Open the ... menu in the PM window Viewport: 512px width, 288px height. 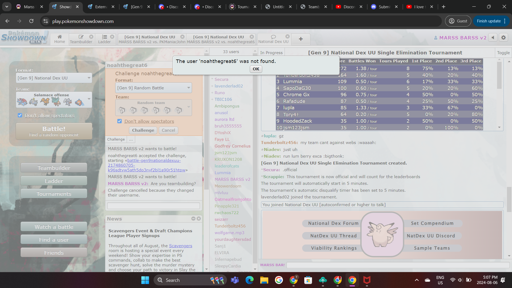click(x=131, y=139)
